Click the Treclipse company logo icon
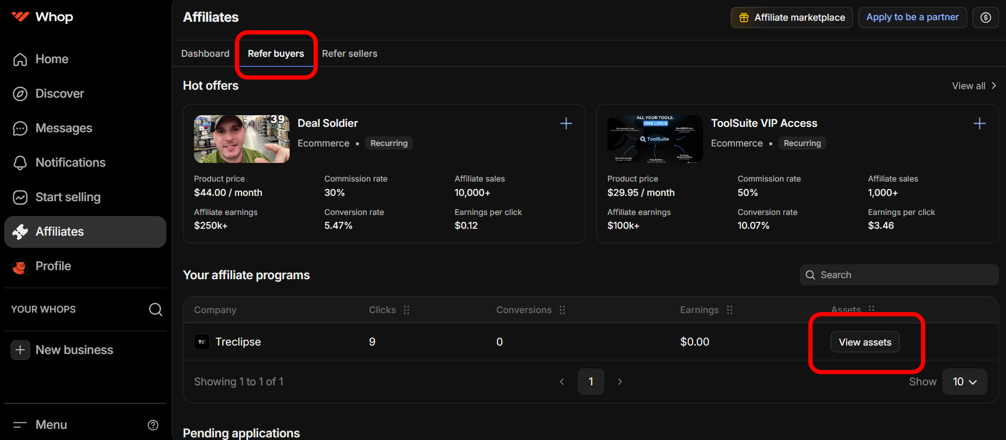The height and width of the screenshot is (440, 1006). pyautogui.click(x=202, y=342)
